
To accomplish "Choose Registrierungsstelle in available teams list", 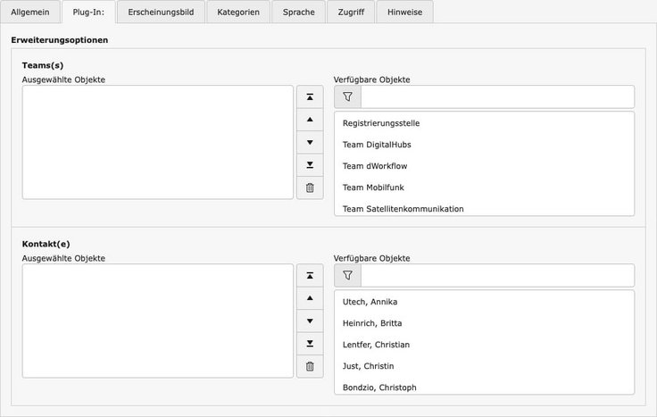I will pyautogui.click(x=381, y=123).
